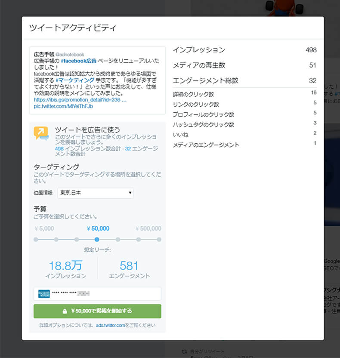Viewport: 340px width, 358px height.
Task: Click the エンゲージメント総数 row
Action: (244, 80)
